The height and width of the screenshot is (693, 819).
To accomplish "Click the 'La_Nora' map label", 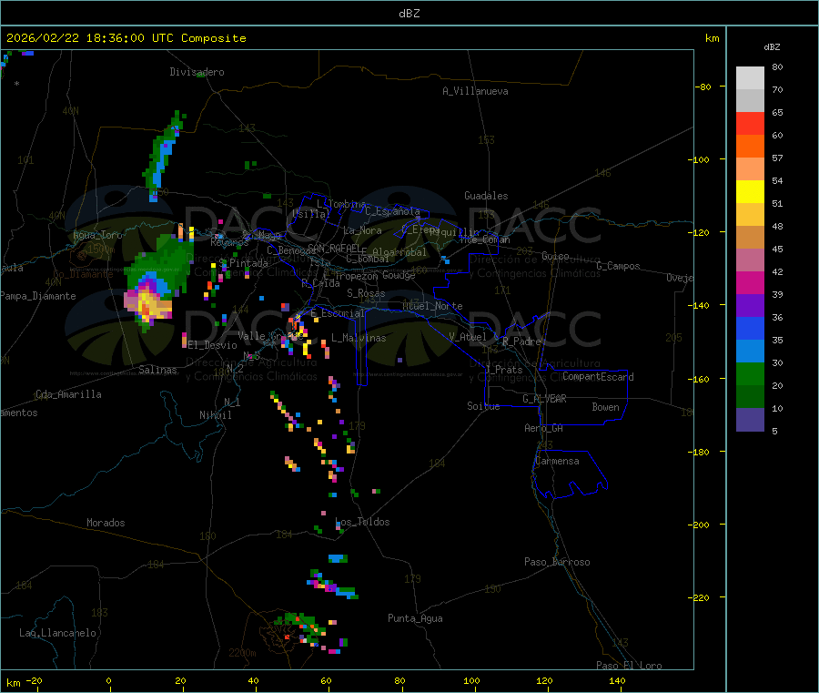I will pyautogui.click(x=362, y=230).
